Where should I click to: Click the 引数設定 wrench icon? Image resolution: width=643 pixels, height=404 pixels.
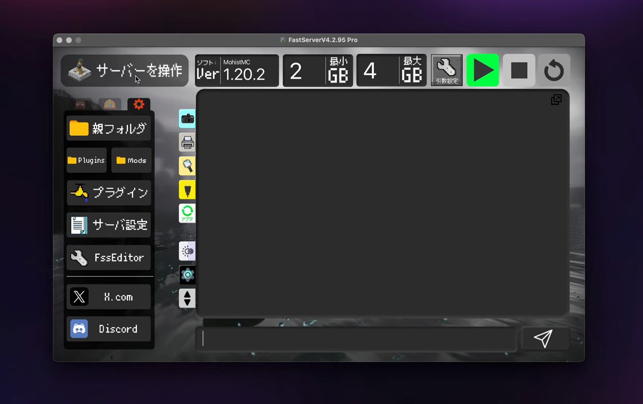[x=447, y=70]
